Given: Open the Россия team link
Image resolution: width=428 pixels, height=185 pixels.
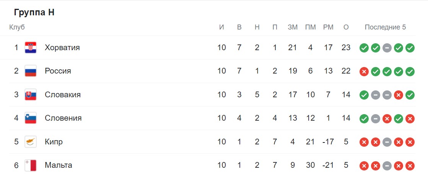Looking at the screenshot, I should point(58,71).
